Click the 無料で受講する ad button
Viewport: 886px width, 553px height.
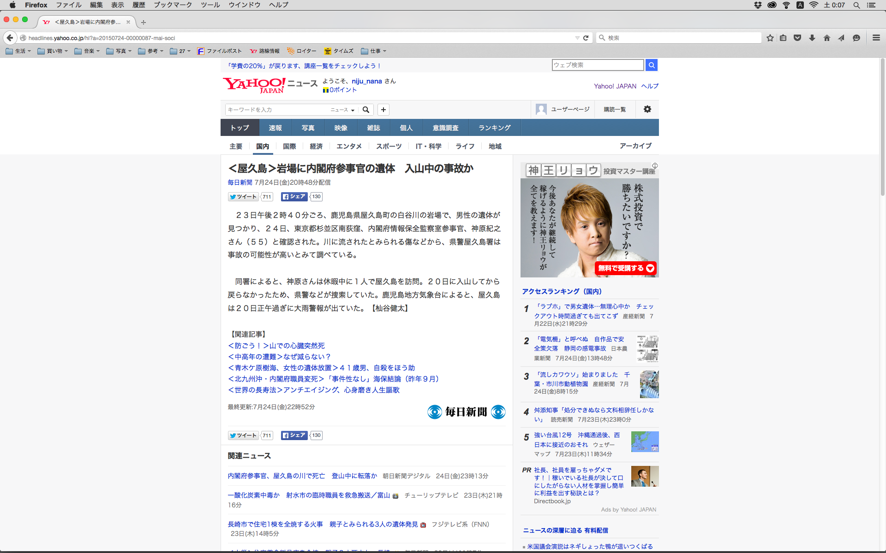[x=625, y=268]
